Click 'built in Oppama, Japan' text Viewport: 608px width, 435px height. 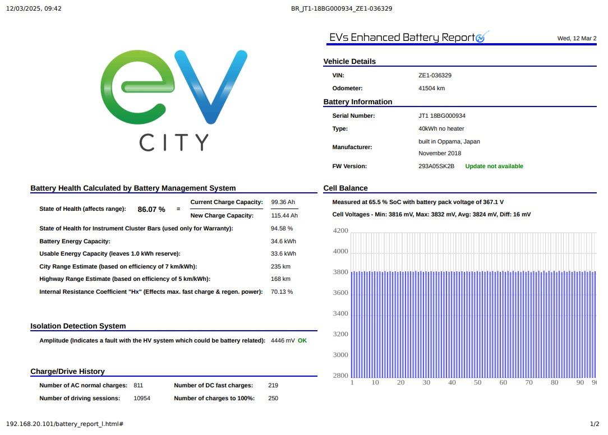point(449,141)
